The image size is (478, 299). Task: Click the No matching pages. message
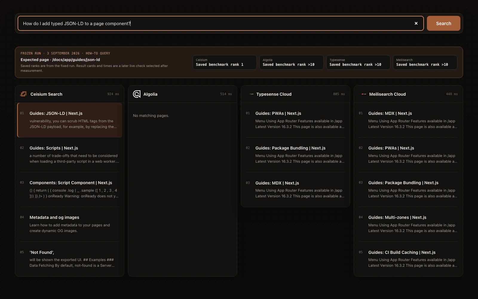pyautogui.click(x=151, y=115)
